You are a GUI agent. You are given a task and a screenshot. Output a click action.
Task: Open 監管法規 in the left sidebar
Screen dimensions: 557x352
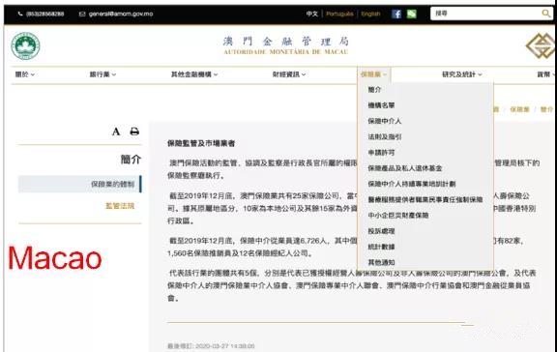[120, 206]
